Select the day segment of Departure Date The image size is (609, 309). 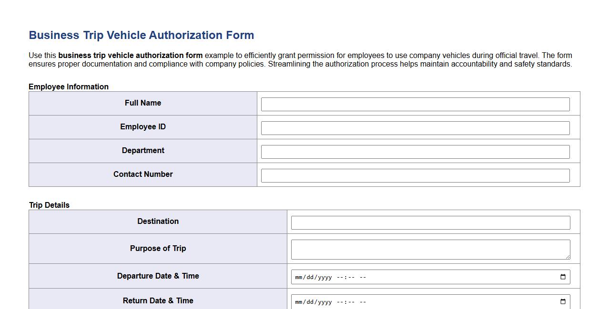[310, 276]
